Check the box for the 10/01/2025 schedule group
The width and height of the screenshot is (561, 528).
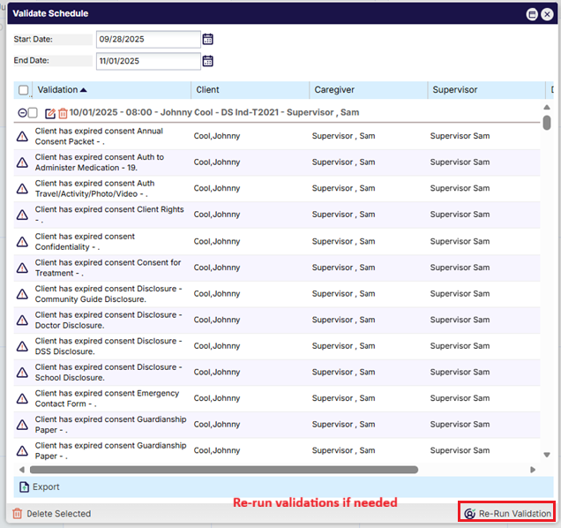(x=33, y=113)
